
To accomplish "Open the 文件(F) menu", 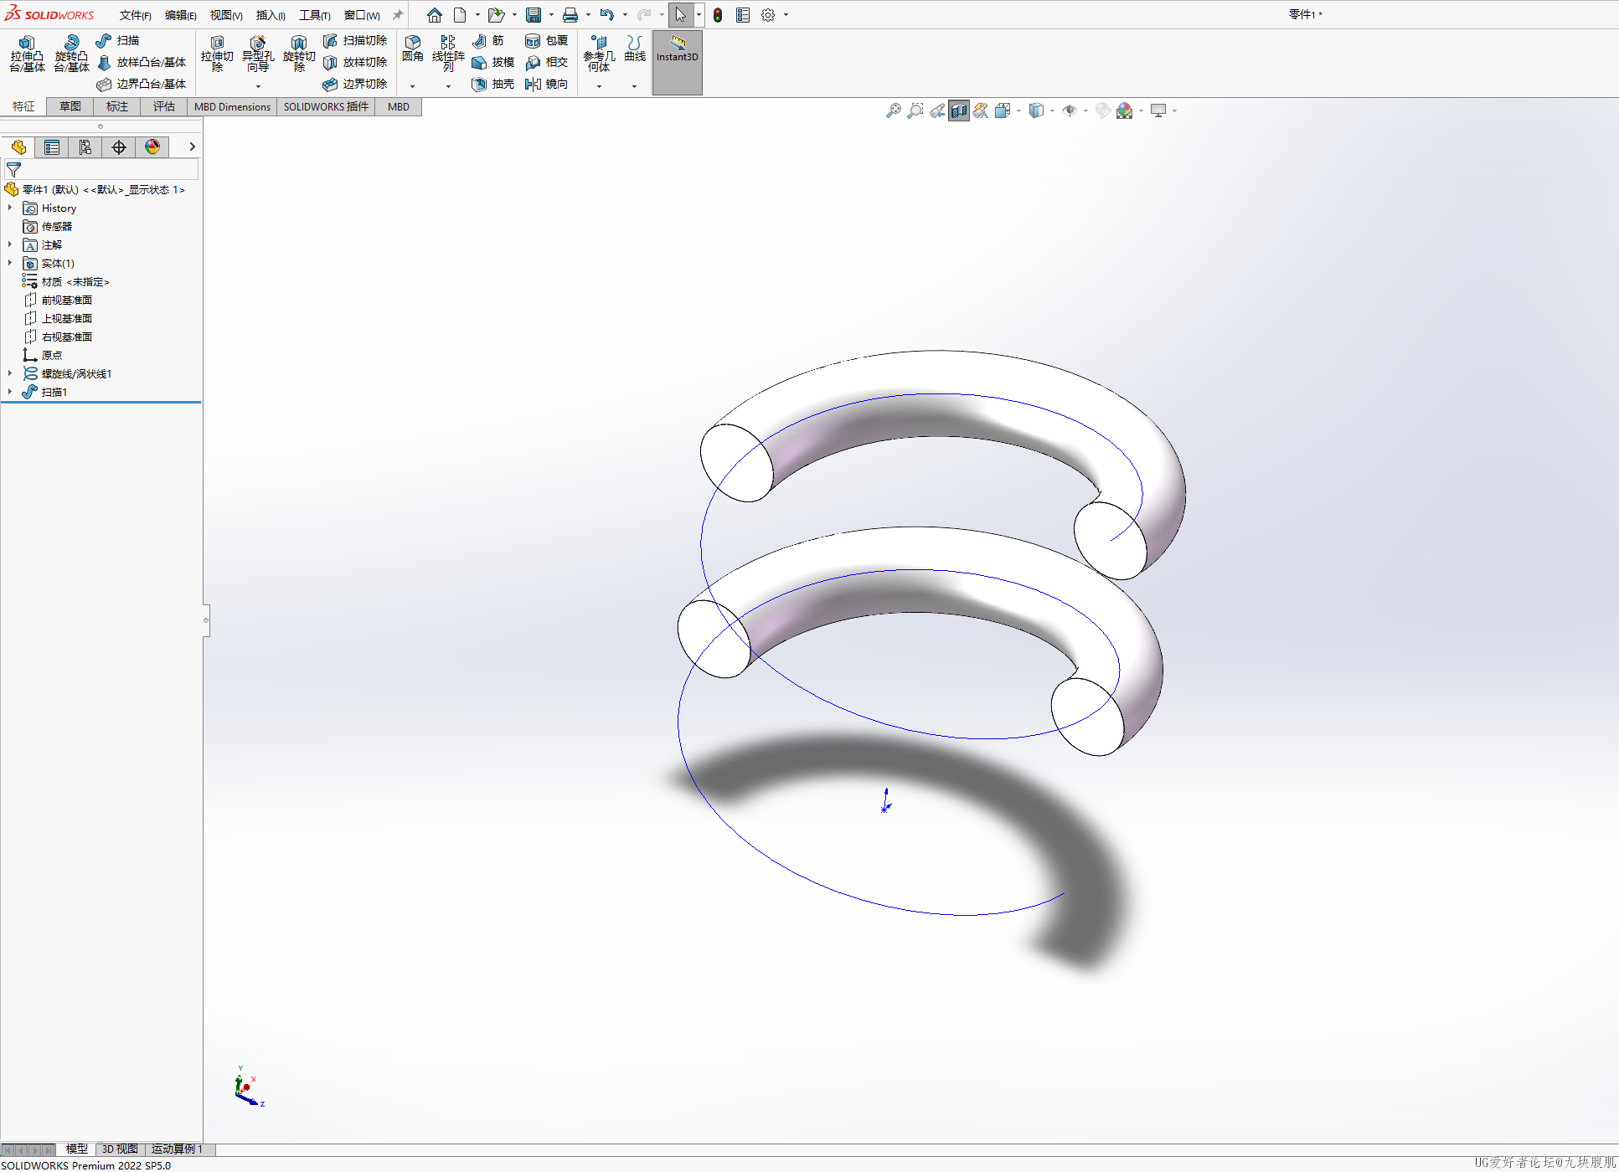I will coord(135,15).
